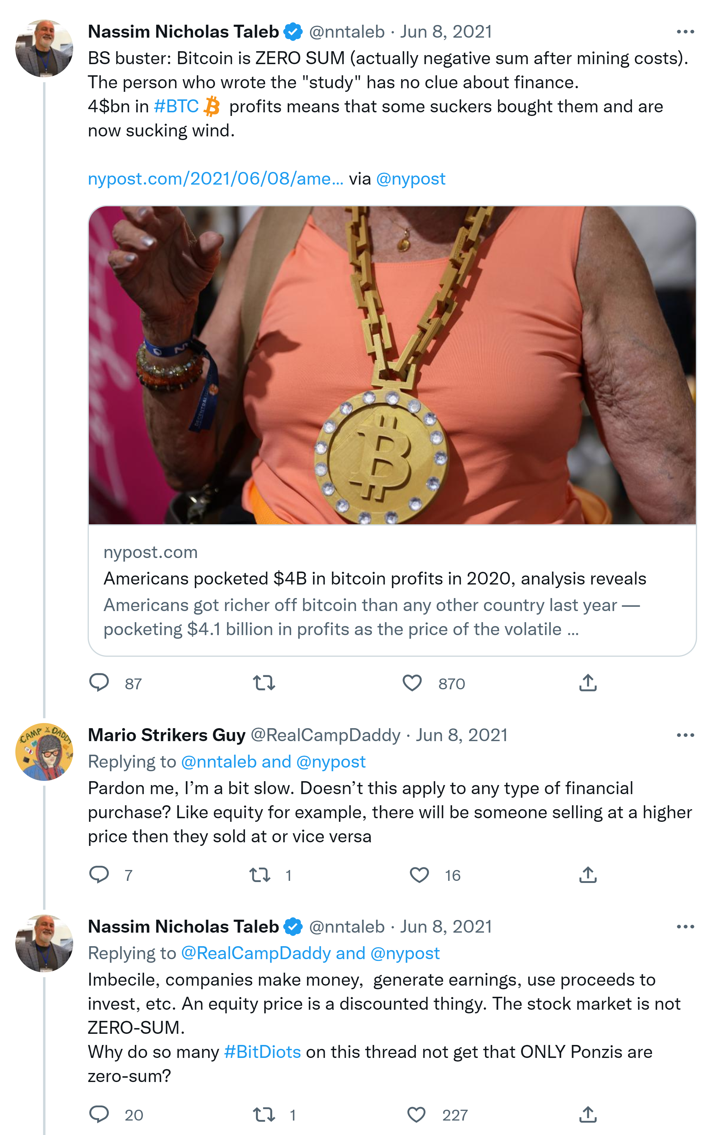Open the #BTC hashtag
Image resolution: width=707 pixels, height=1135 pixels.
click(x=176, y=107)
